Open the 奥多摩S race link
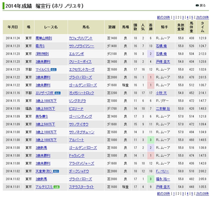211x197 pixels. coord(42,116)
